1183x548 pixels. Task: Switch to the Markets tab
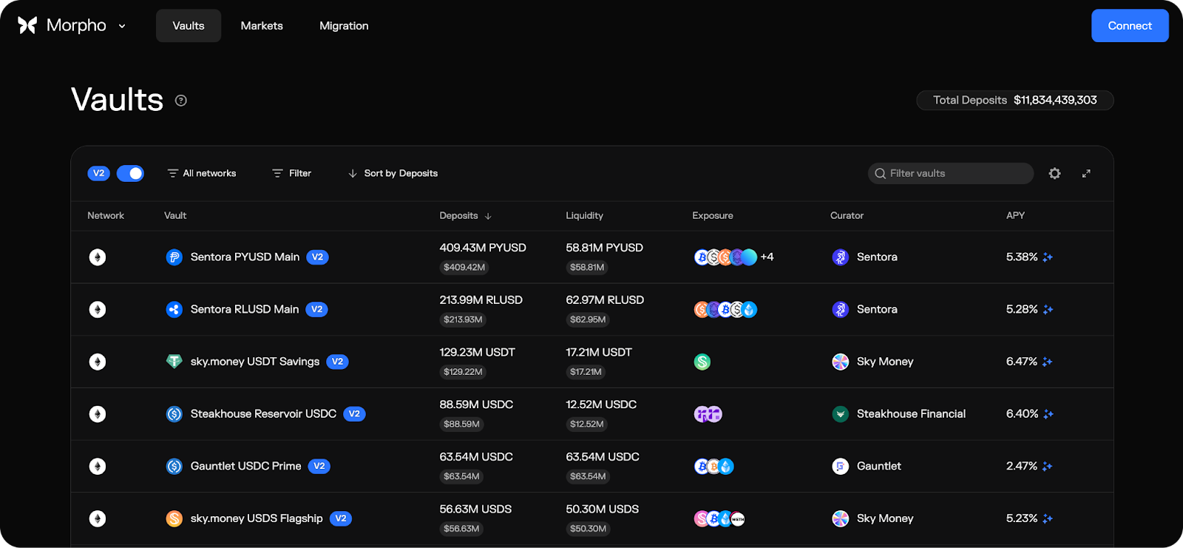point(262,26)
